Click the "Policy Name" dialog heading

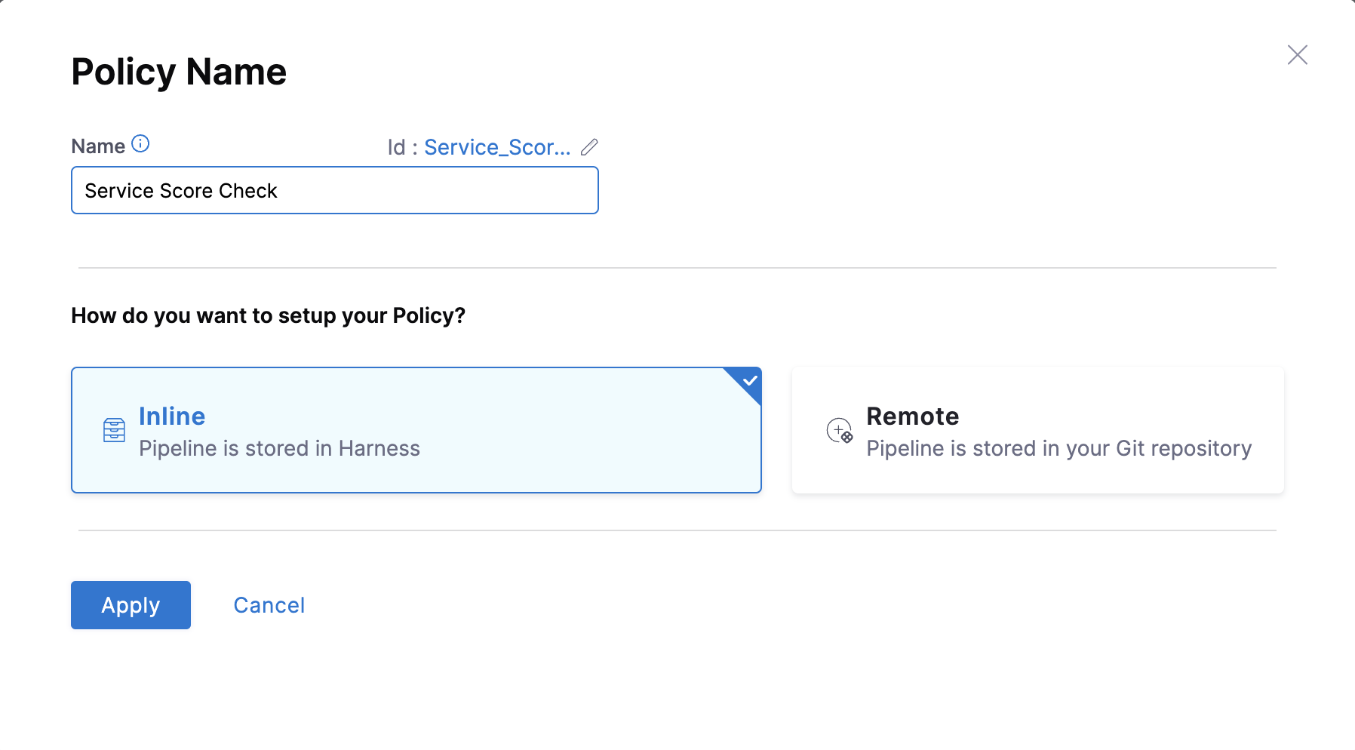pos(179,72)
